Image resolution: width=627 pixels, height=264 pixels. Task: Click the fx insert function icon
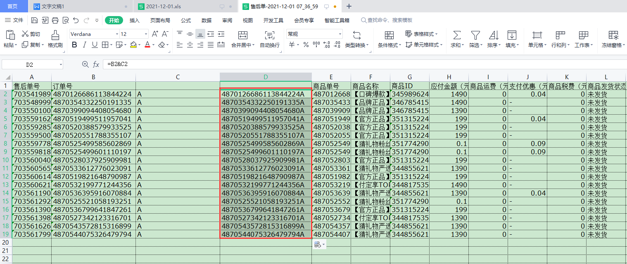[96, 64]
